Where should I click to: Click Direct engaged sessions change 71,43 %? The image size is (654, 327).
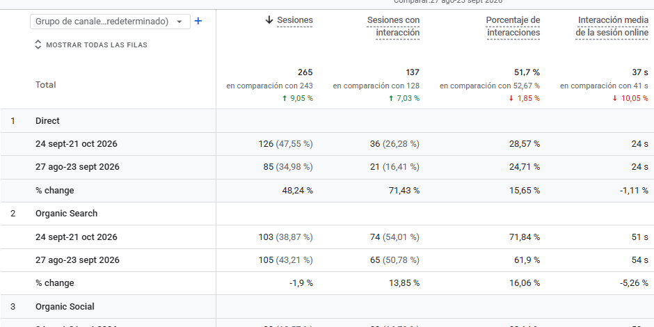pos(404,191)
